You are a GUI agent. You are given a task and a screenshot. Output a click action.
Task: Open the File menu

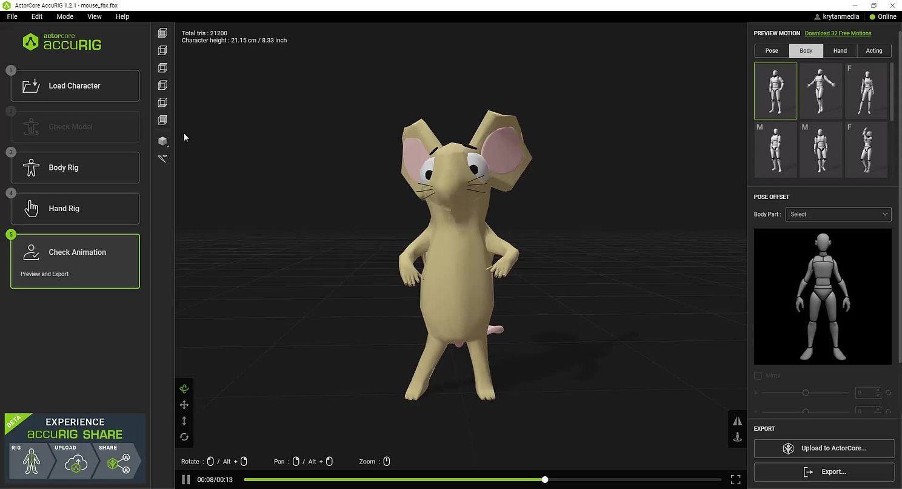pyautogui.click(x=12, y=16)
